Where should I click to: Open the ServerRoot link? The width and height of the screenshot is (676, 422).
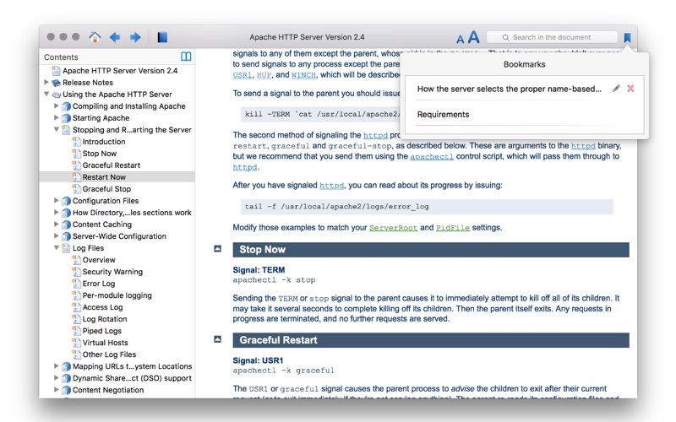[x=393, y=228]
